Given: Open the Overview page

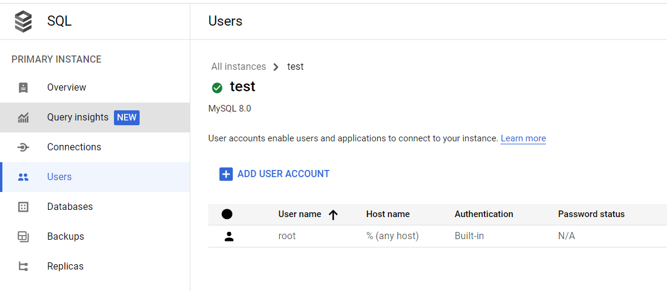Looking at the screenshot, I should 95,88.
